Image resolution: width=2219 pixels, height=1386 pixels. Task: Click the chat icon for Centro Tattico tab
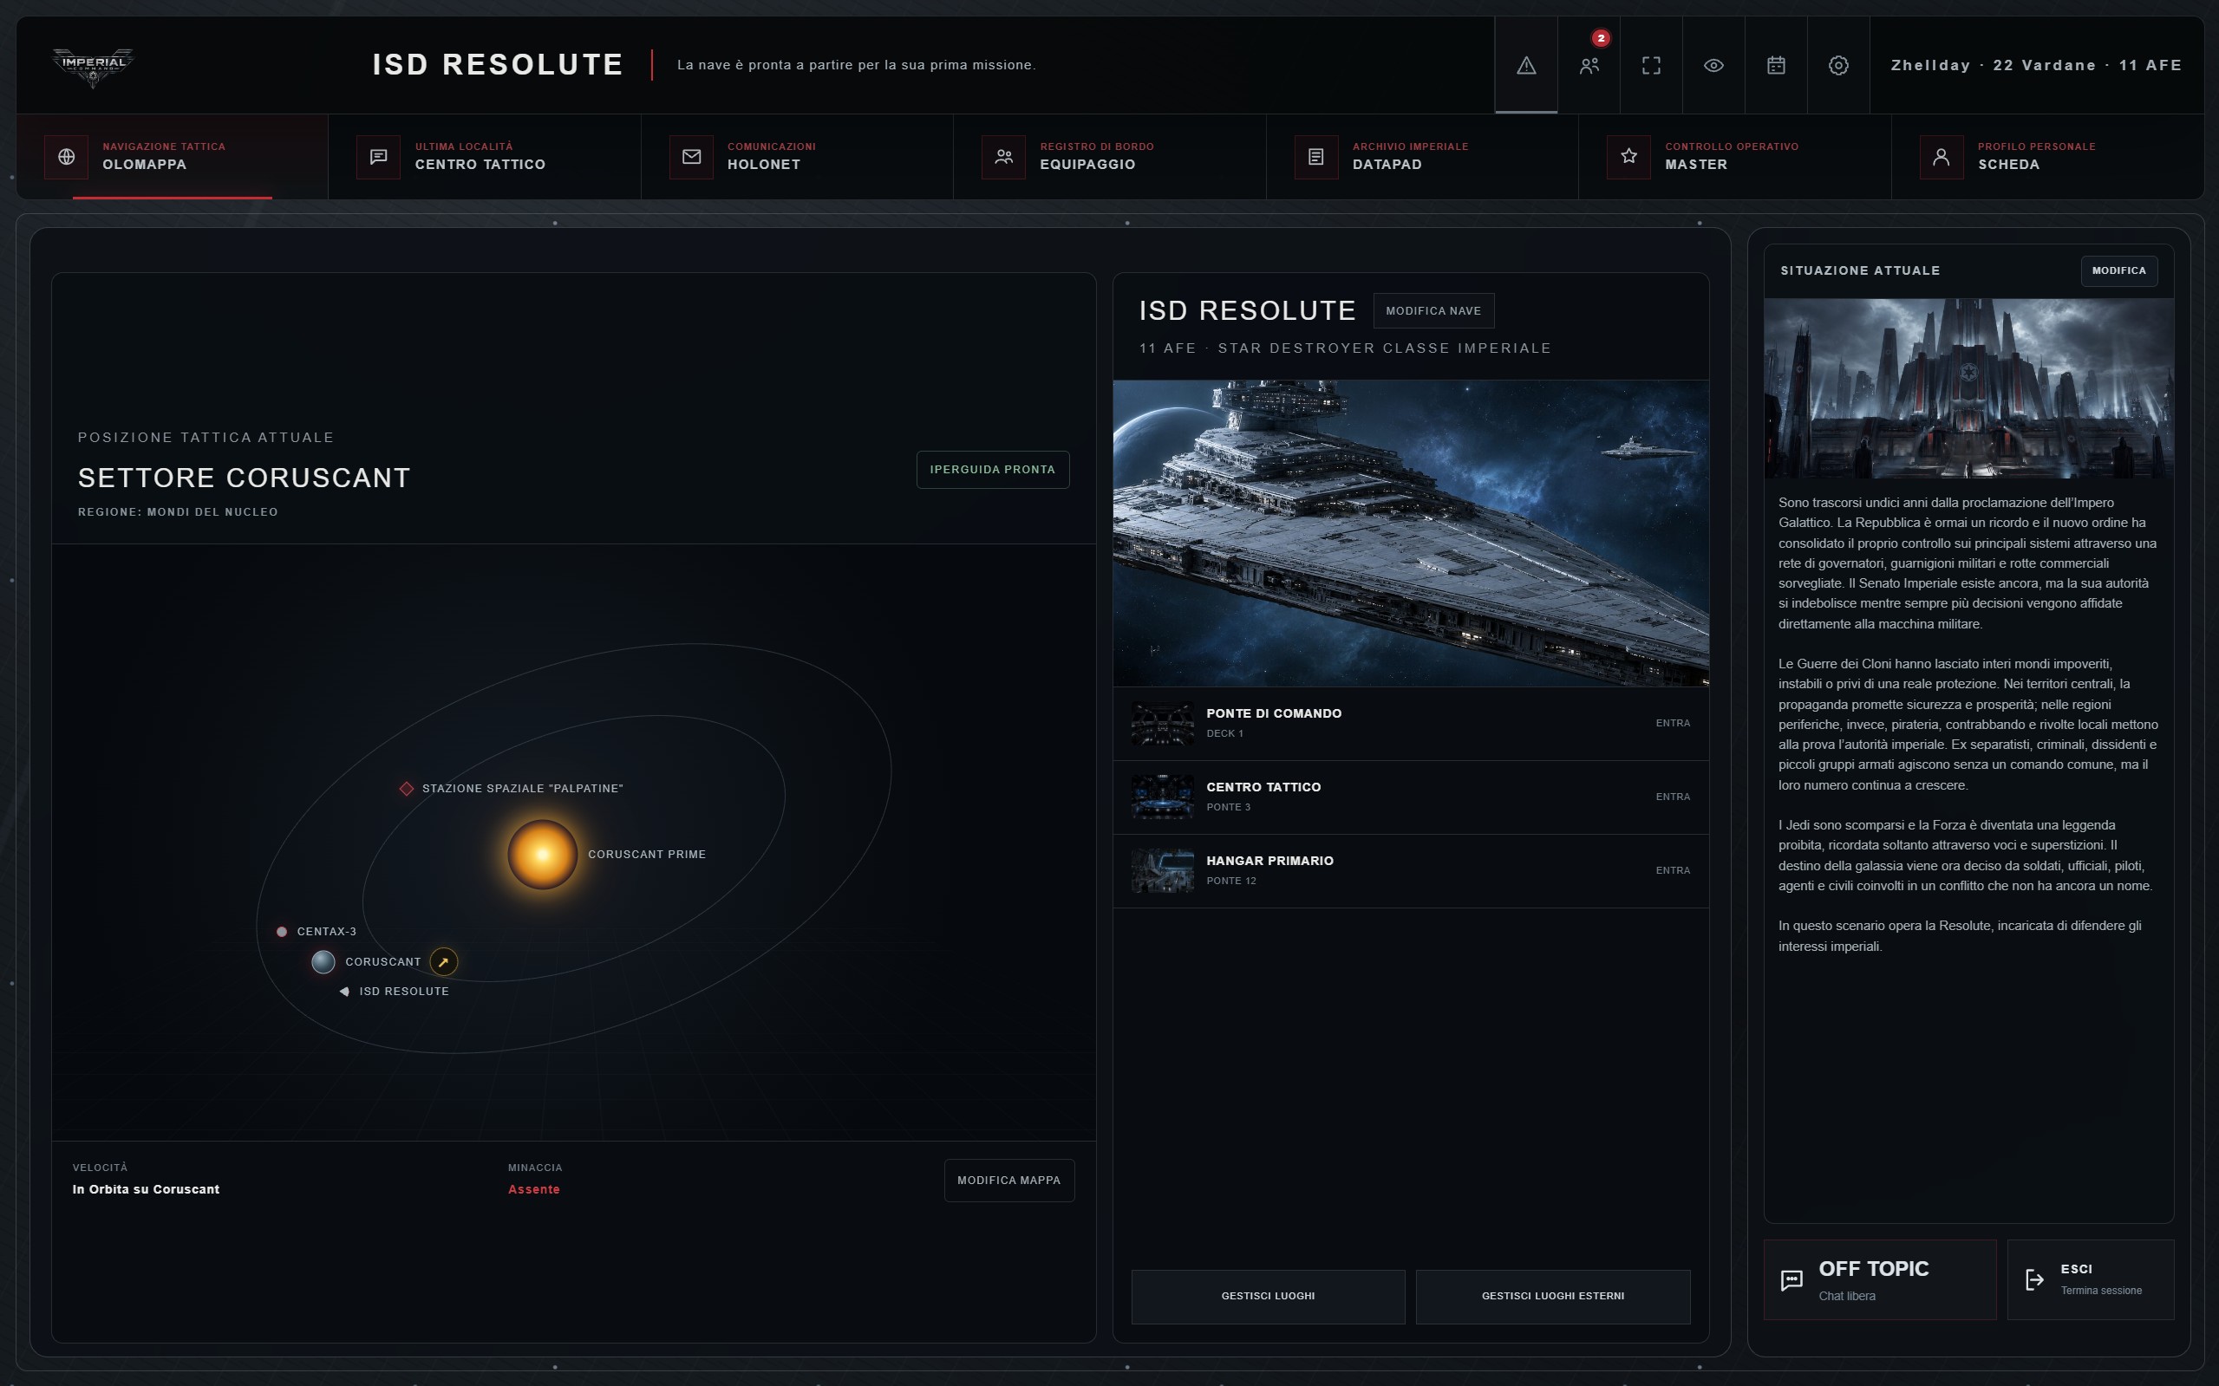point(379,157)
